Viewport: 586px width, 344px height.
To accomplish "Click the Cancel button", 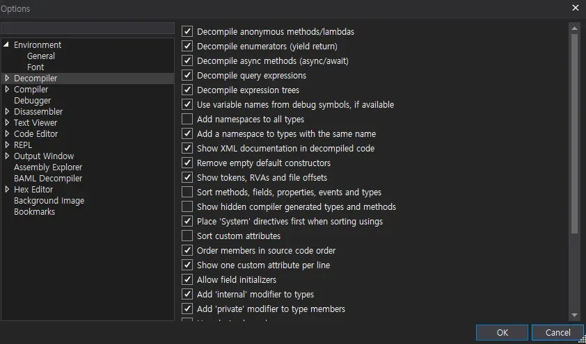I will [x=557, y=333].
